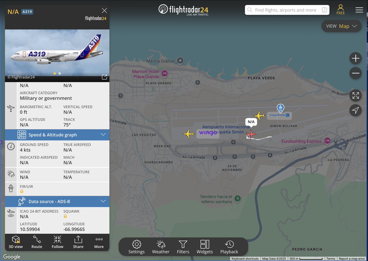Open the Playback feature
The image size is (368, 261).
[229, 247]
